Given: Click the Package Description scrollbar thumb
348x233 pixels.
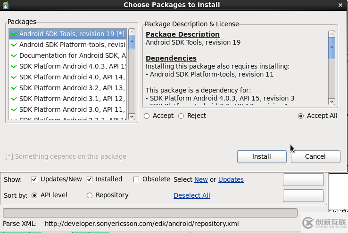Looking at the screenshot, I should point(331,48).
